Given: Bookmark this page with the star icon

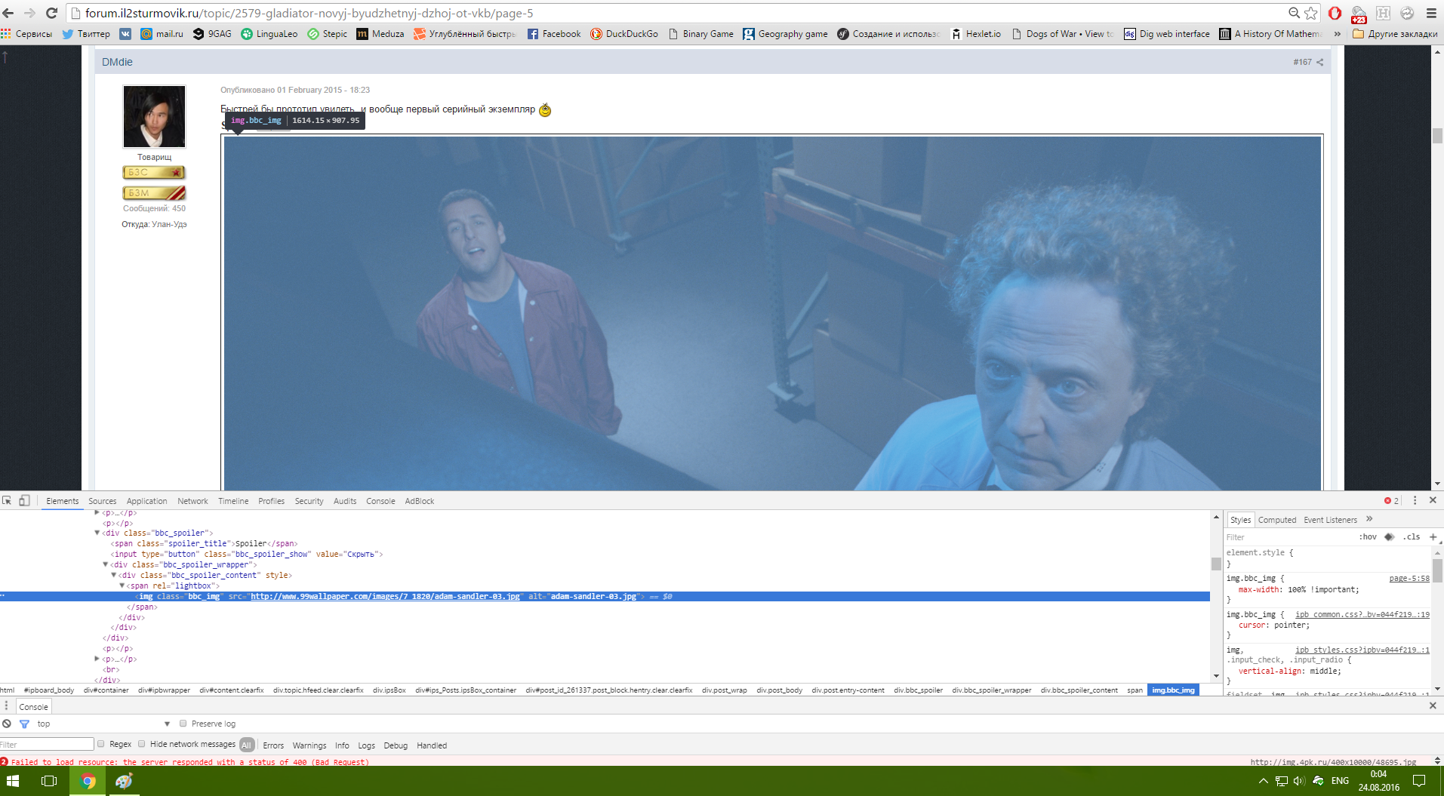Looking at the screenshot, I should tap(1311, 13).
